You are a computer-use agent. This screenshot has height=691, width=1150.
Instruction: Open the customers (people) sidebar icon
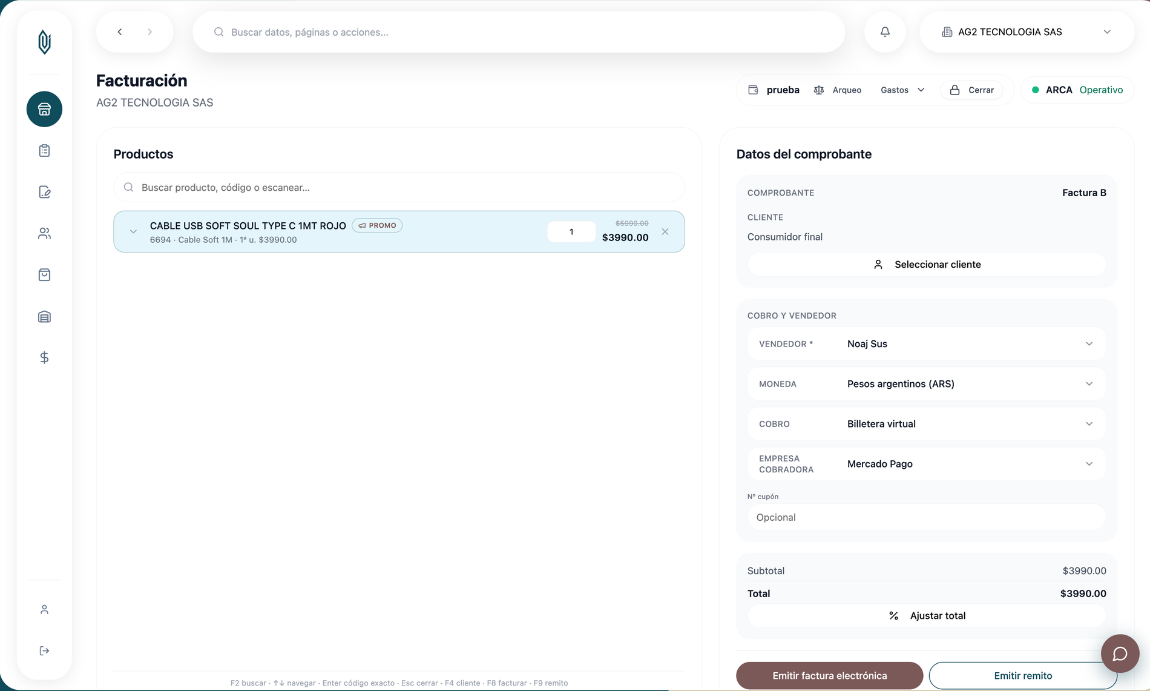(44, 233)
